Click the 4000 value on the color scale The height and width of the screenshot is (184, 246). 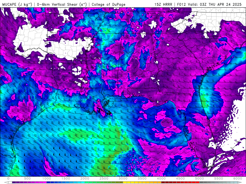[x=161, y=178]
